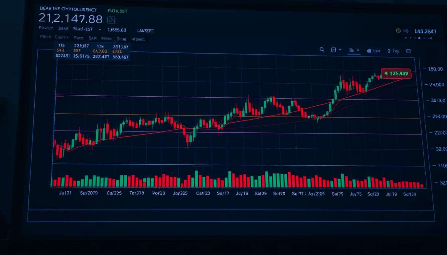
Task: Open the chart type dropdown chevron
Action: [358, 50]
